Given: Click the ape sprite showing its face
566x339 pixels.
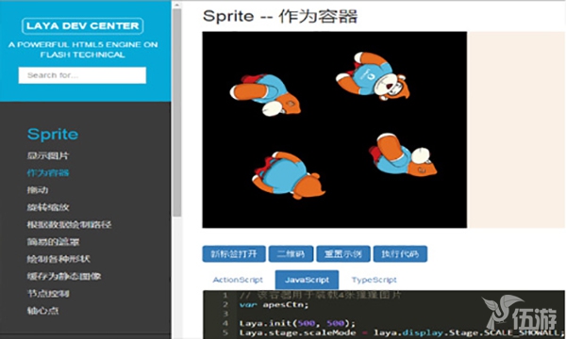Looking at the screenshot, I should pos(374,76).
